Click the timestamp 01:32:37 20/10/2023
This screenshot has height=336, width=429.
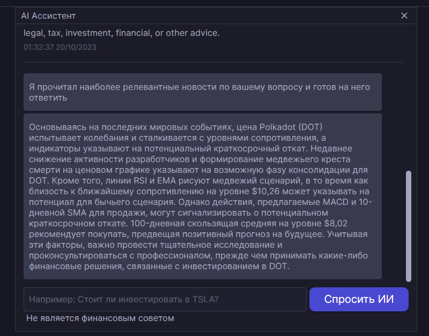[x=60, y=47]
